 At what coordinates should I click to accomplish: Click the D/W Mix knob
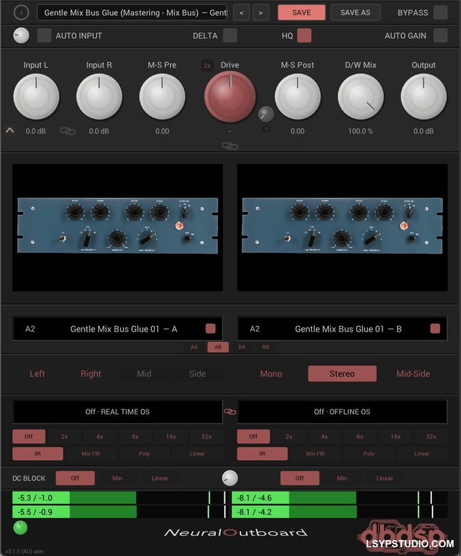click(360, 97)
